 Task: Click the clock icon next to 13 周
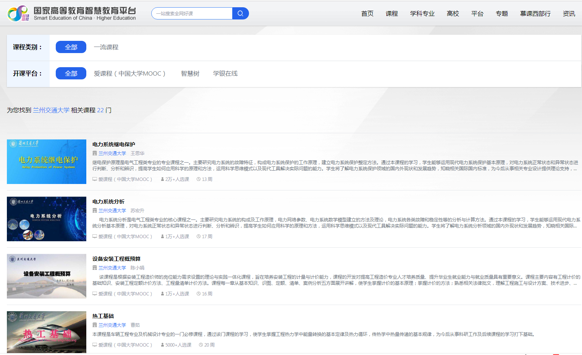click(x=199, y=179)
